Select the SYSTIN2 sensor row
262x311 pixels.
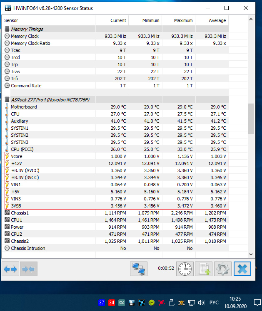(x=115, y=135)
